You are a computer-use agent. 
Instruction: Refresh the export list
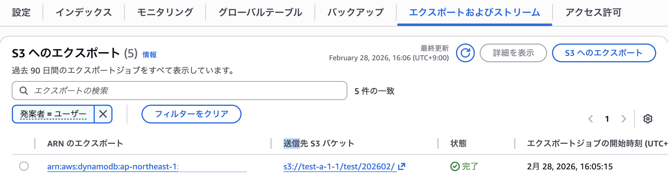point(465,53)
